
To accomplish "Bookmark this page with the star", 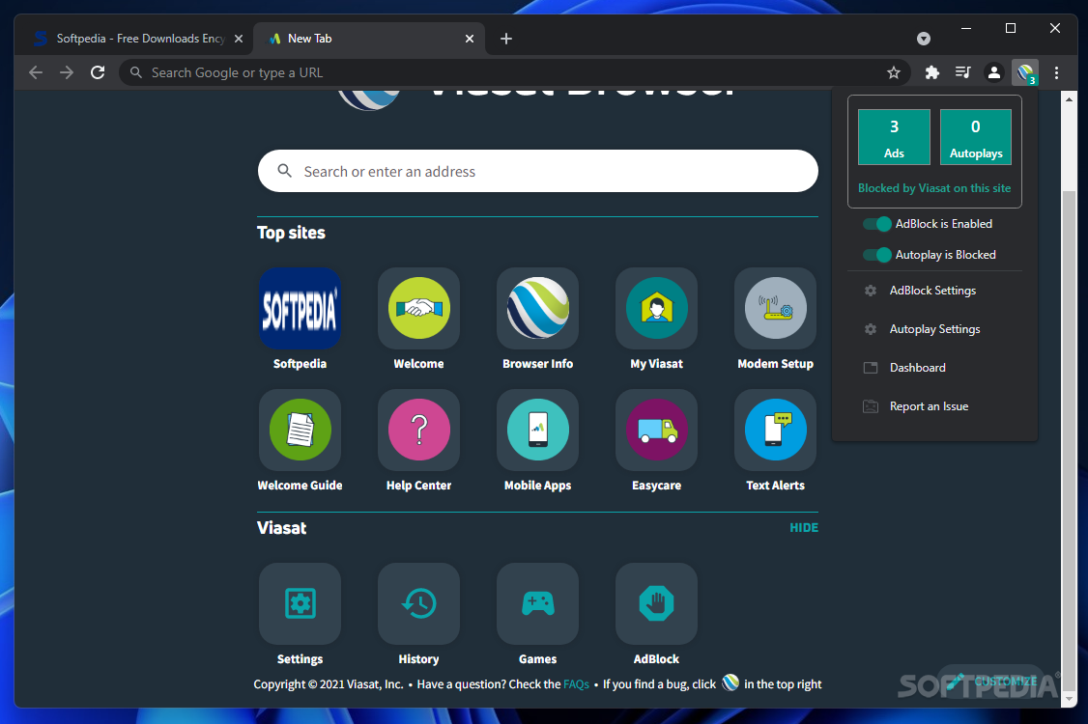I will (894, 72).
